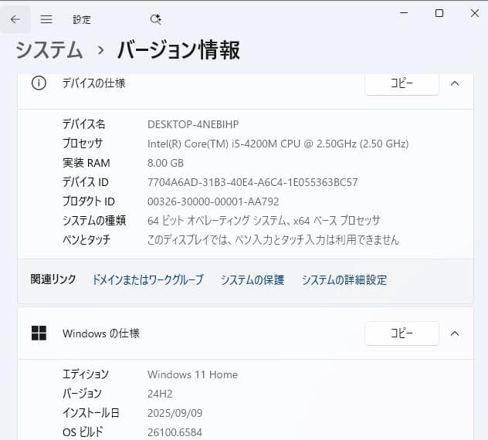Click the エディション label
Viewport: 488px width, 440px height.
tap(86, 374)
